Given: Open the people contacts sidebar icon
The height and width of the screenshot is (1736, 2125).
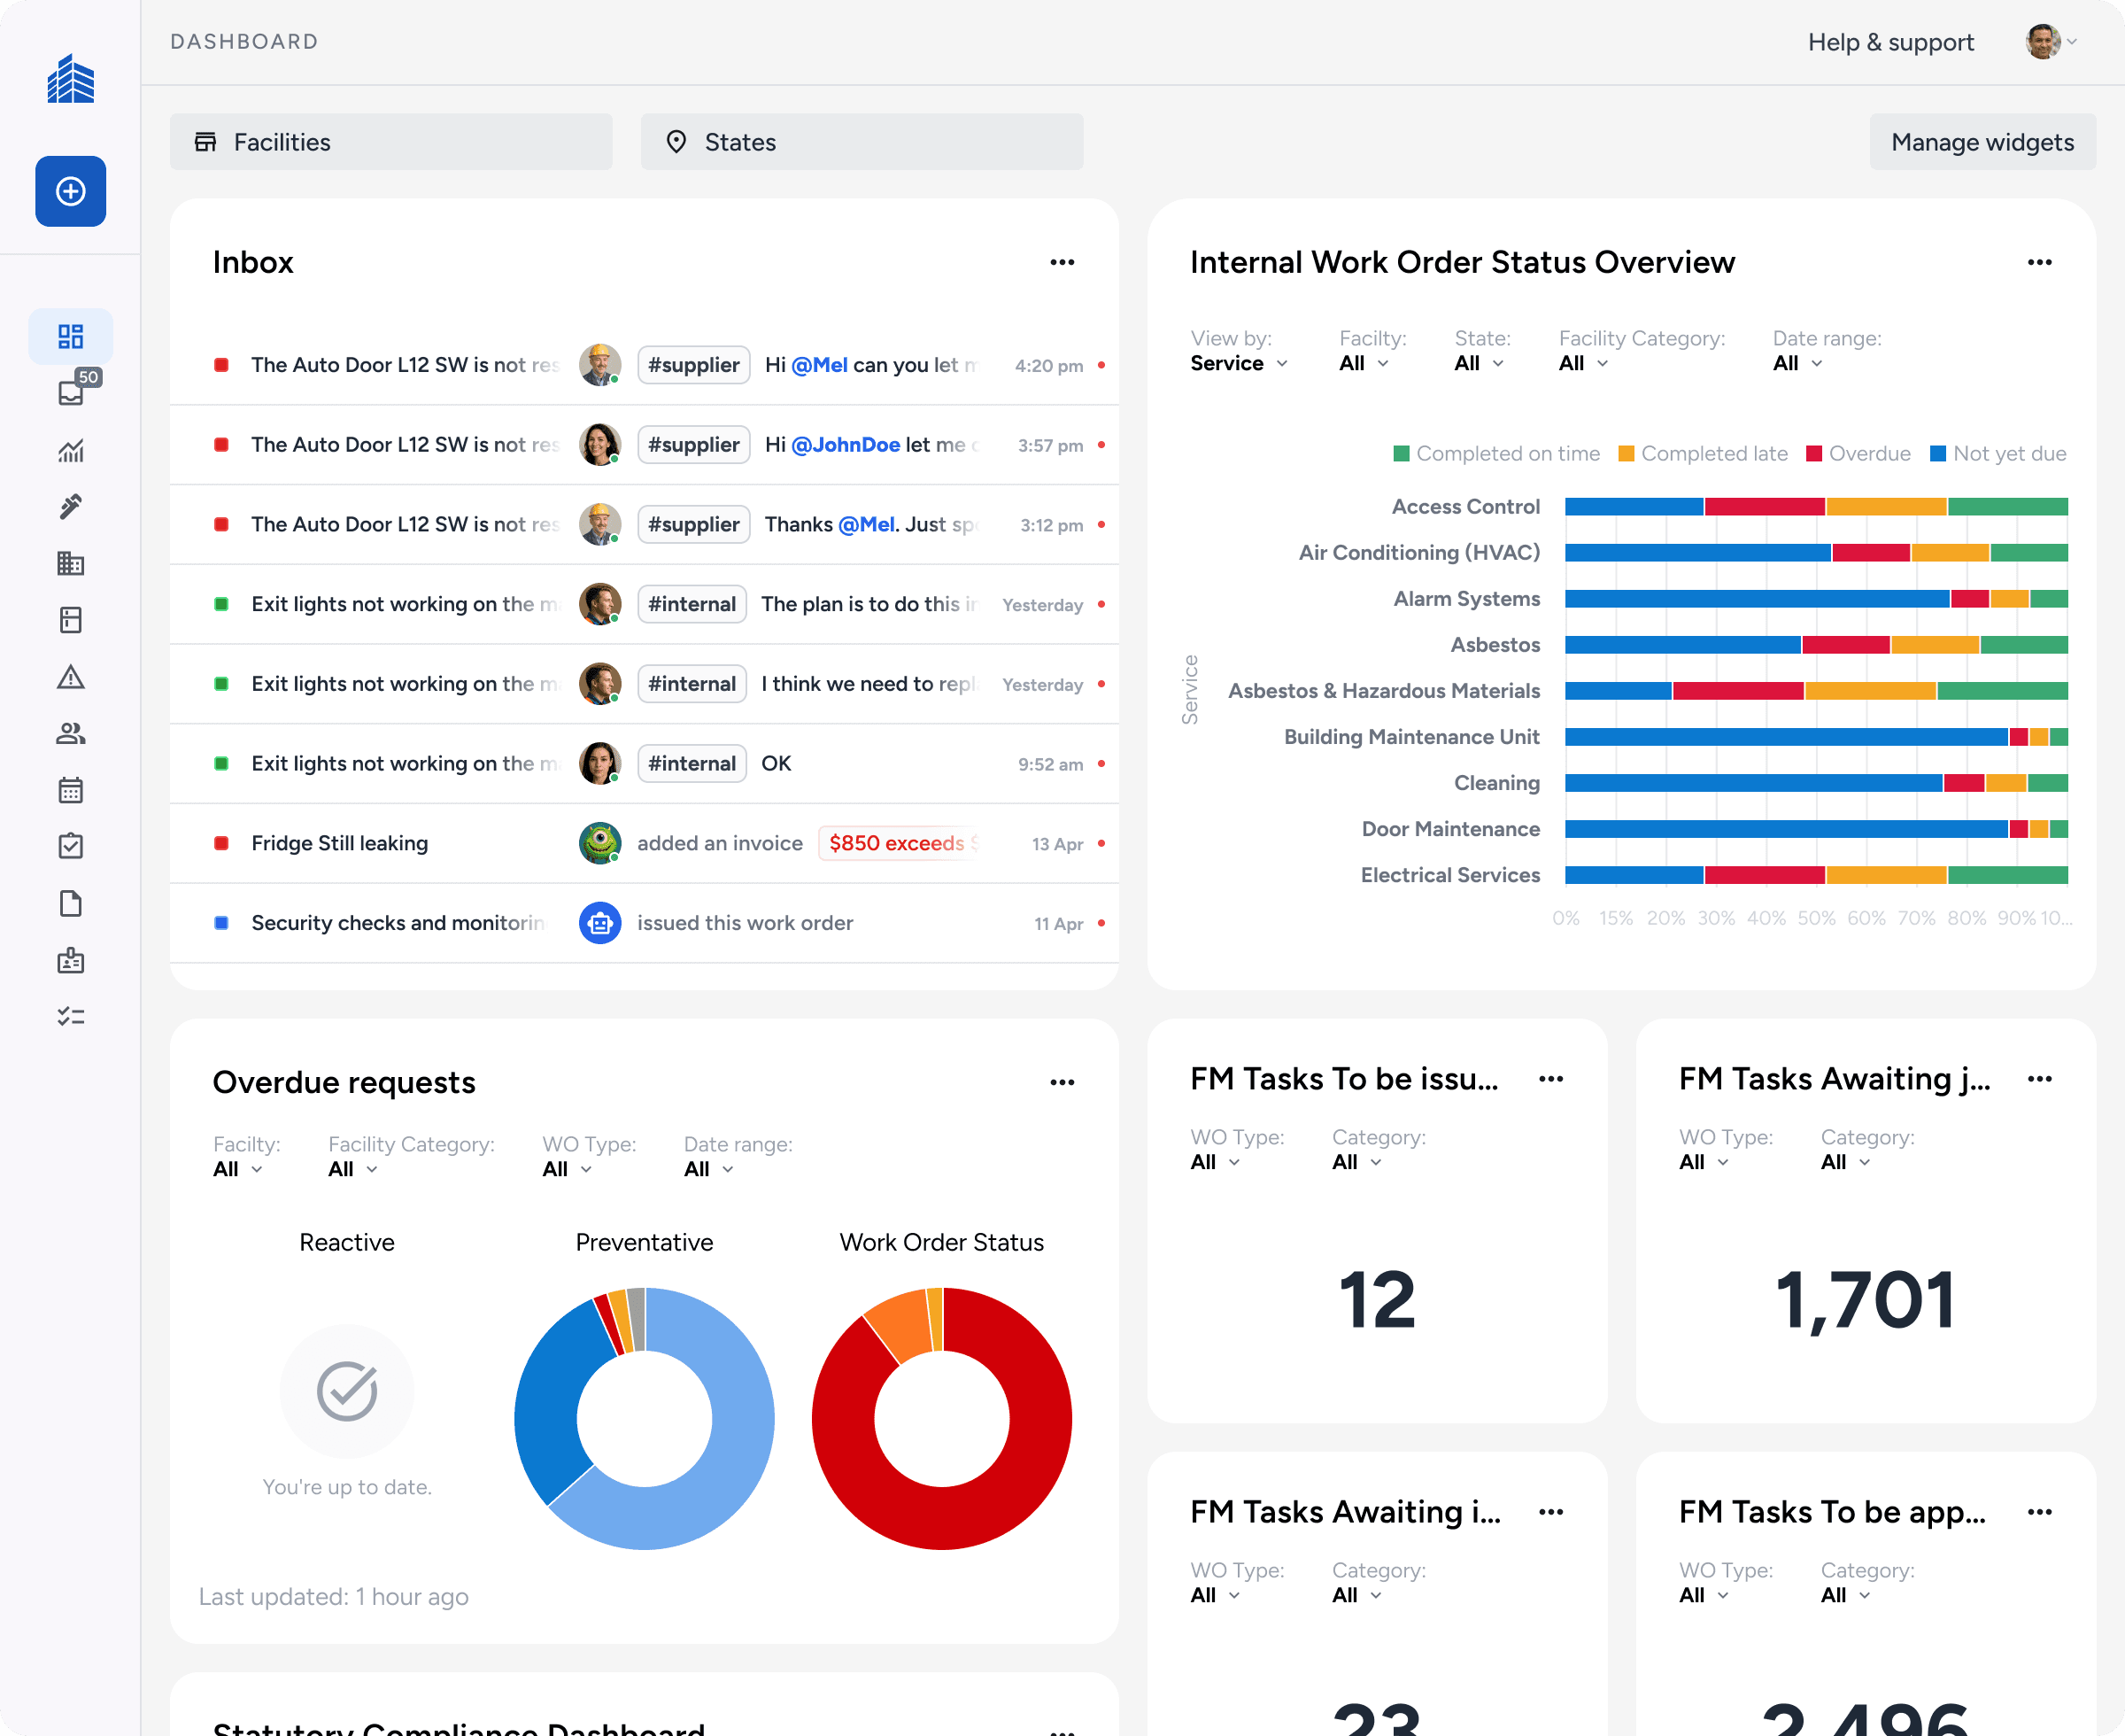Looking at the screenshot, I should pos(70,733).
